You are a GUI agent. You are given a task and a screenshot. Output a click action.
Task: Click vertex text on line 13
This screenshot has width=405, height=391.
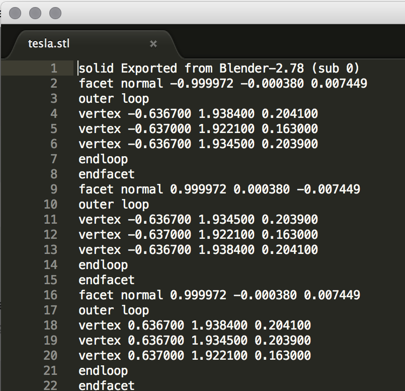198,250
